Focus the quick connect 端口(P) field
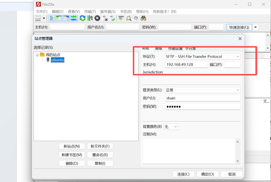 click(216, 27)
